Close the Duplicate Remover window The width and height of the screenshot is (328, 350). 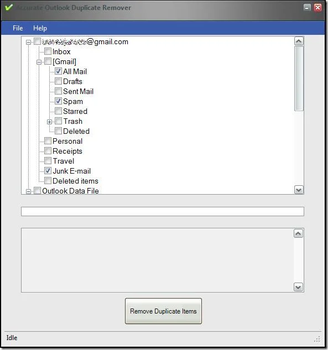tap(317, 8)
